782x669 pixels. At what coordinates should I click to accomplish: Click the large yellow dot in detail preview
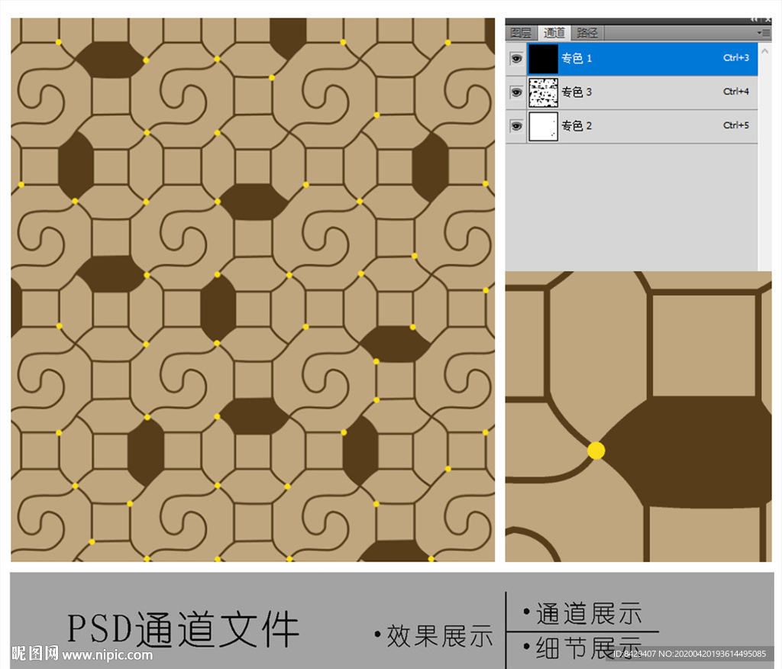click(596, 451)
